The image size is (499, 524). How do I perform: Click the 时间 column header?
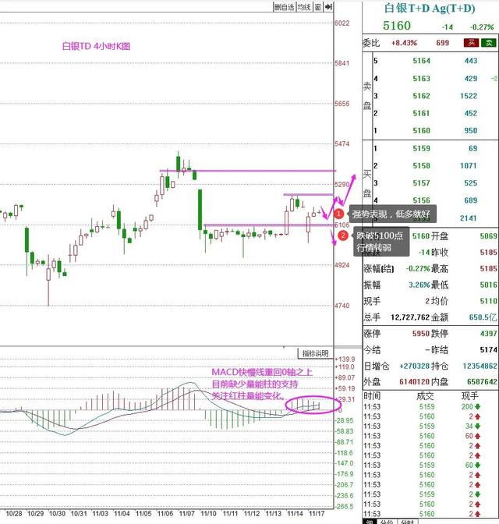(x=372, y=396)
